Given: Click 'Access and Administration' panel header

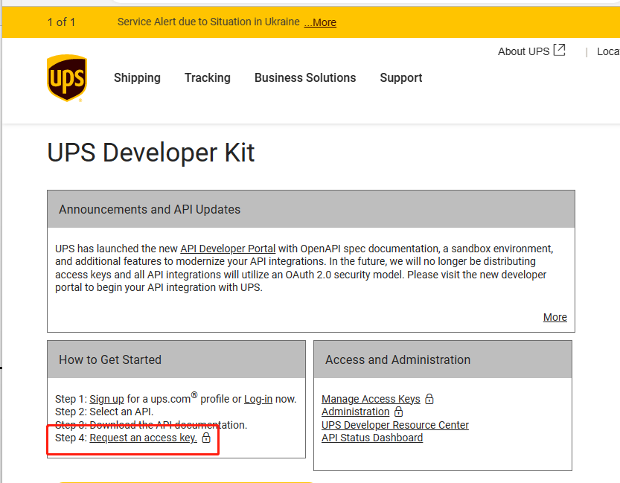Looking at the screenshot, I should tap(443, 359).
